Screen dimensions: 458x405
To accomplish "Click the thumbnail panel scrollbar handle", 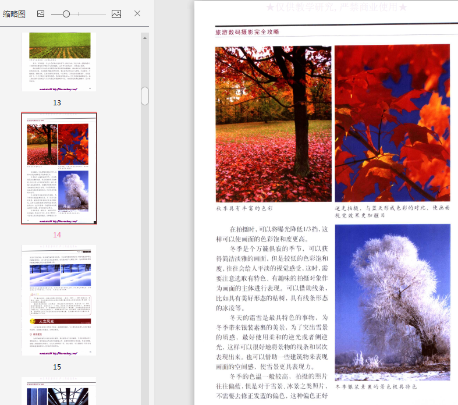I will point(145,96).
